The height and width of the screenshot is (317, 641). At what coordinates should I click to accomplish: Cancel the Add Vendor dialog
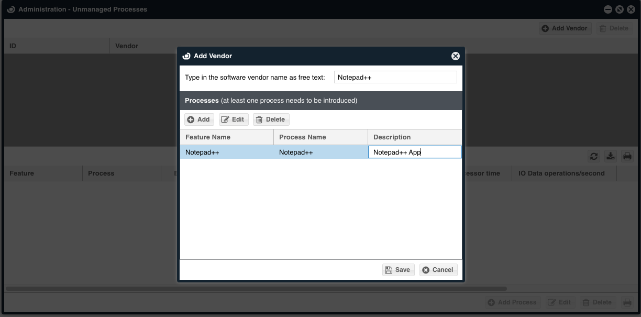pos(438,270)
